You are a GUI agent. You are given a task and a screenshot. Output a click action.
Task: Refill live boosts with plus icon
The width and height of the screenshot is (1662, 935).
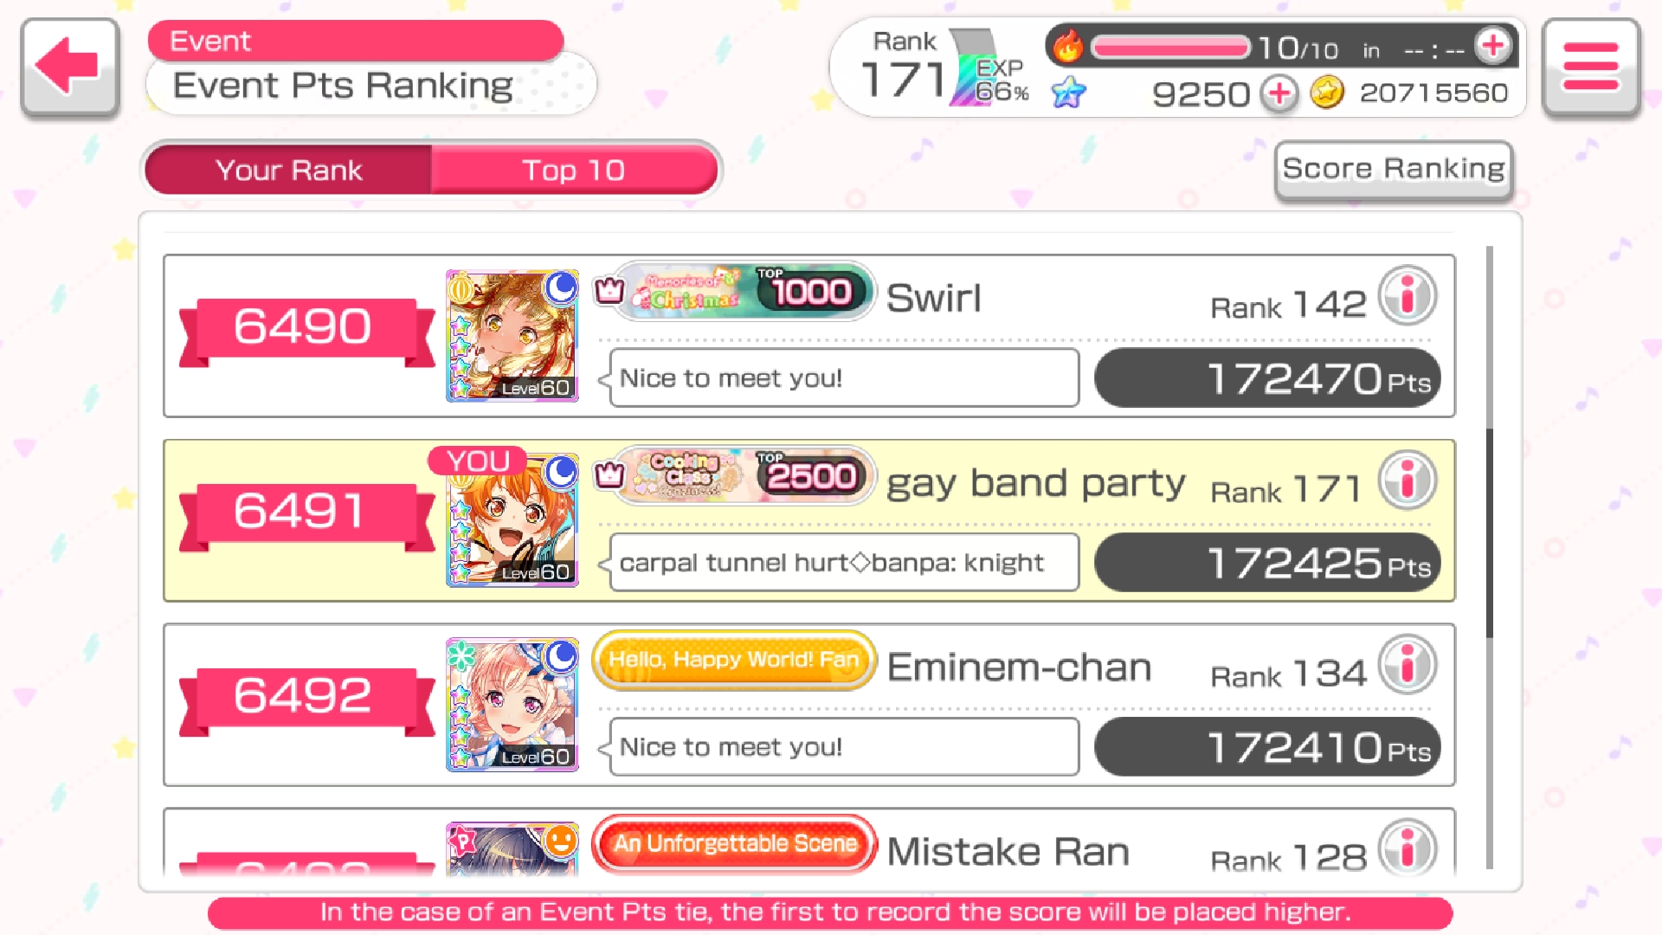(1493, 45)
